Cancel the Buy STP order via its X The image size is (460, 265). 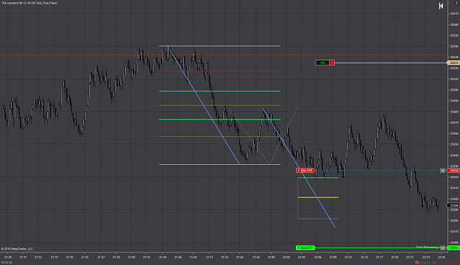tap(442, 171)
